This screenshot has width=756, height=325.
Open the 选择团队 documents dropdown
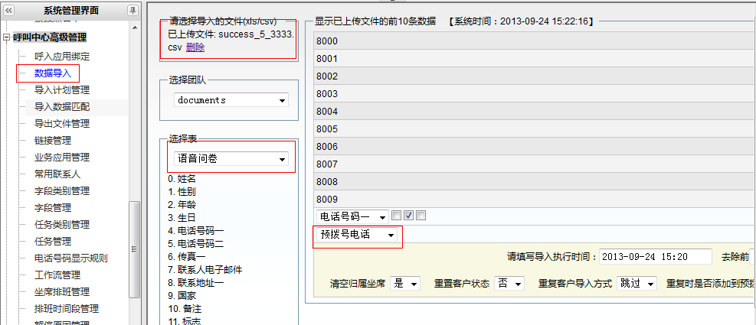click(231, 100)
